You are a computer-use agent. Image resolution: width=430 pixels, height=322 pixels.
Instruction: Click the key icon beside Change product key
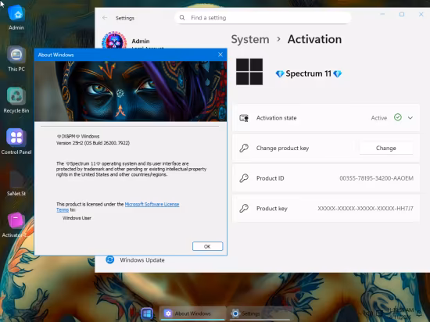tap(244, 148)
